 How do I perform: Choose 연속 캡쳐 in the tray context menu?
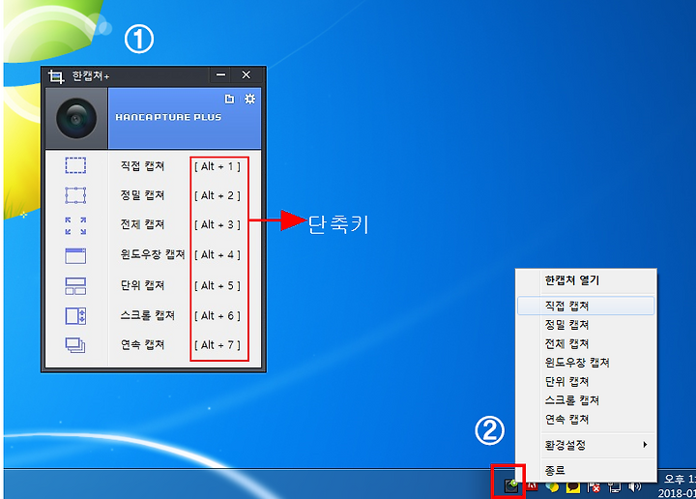pyautogui.click(x=586, y=420)
